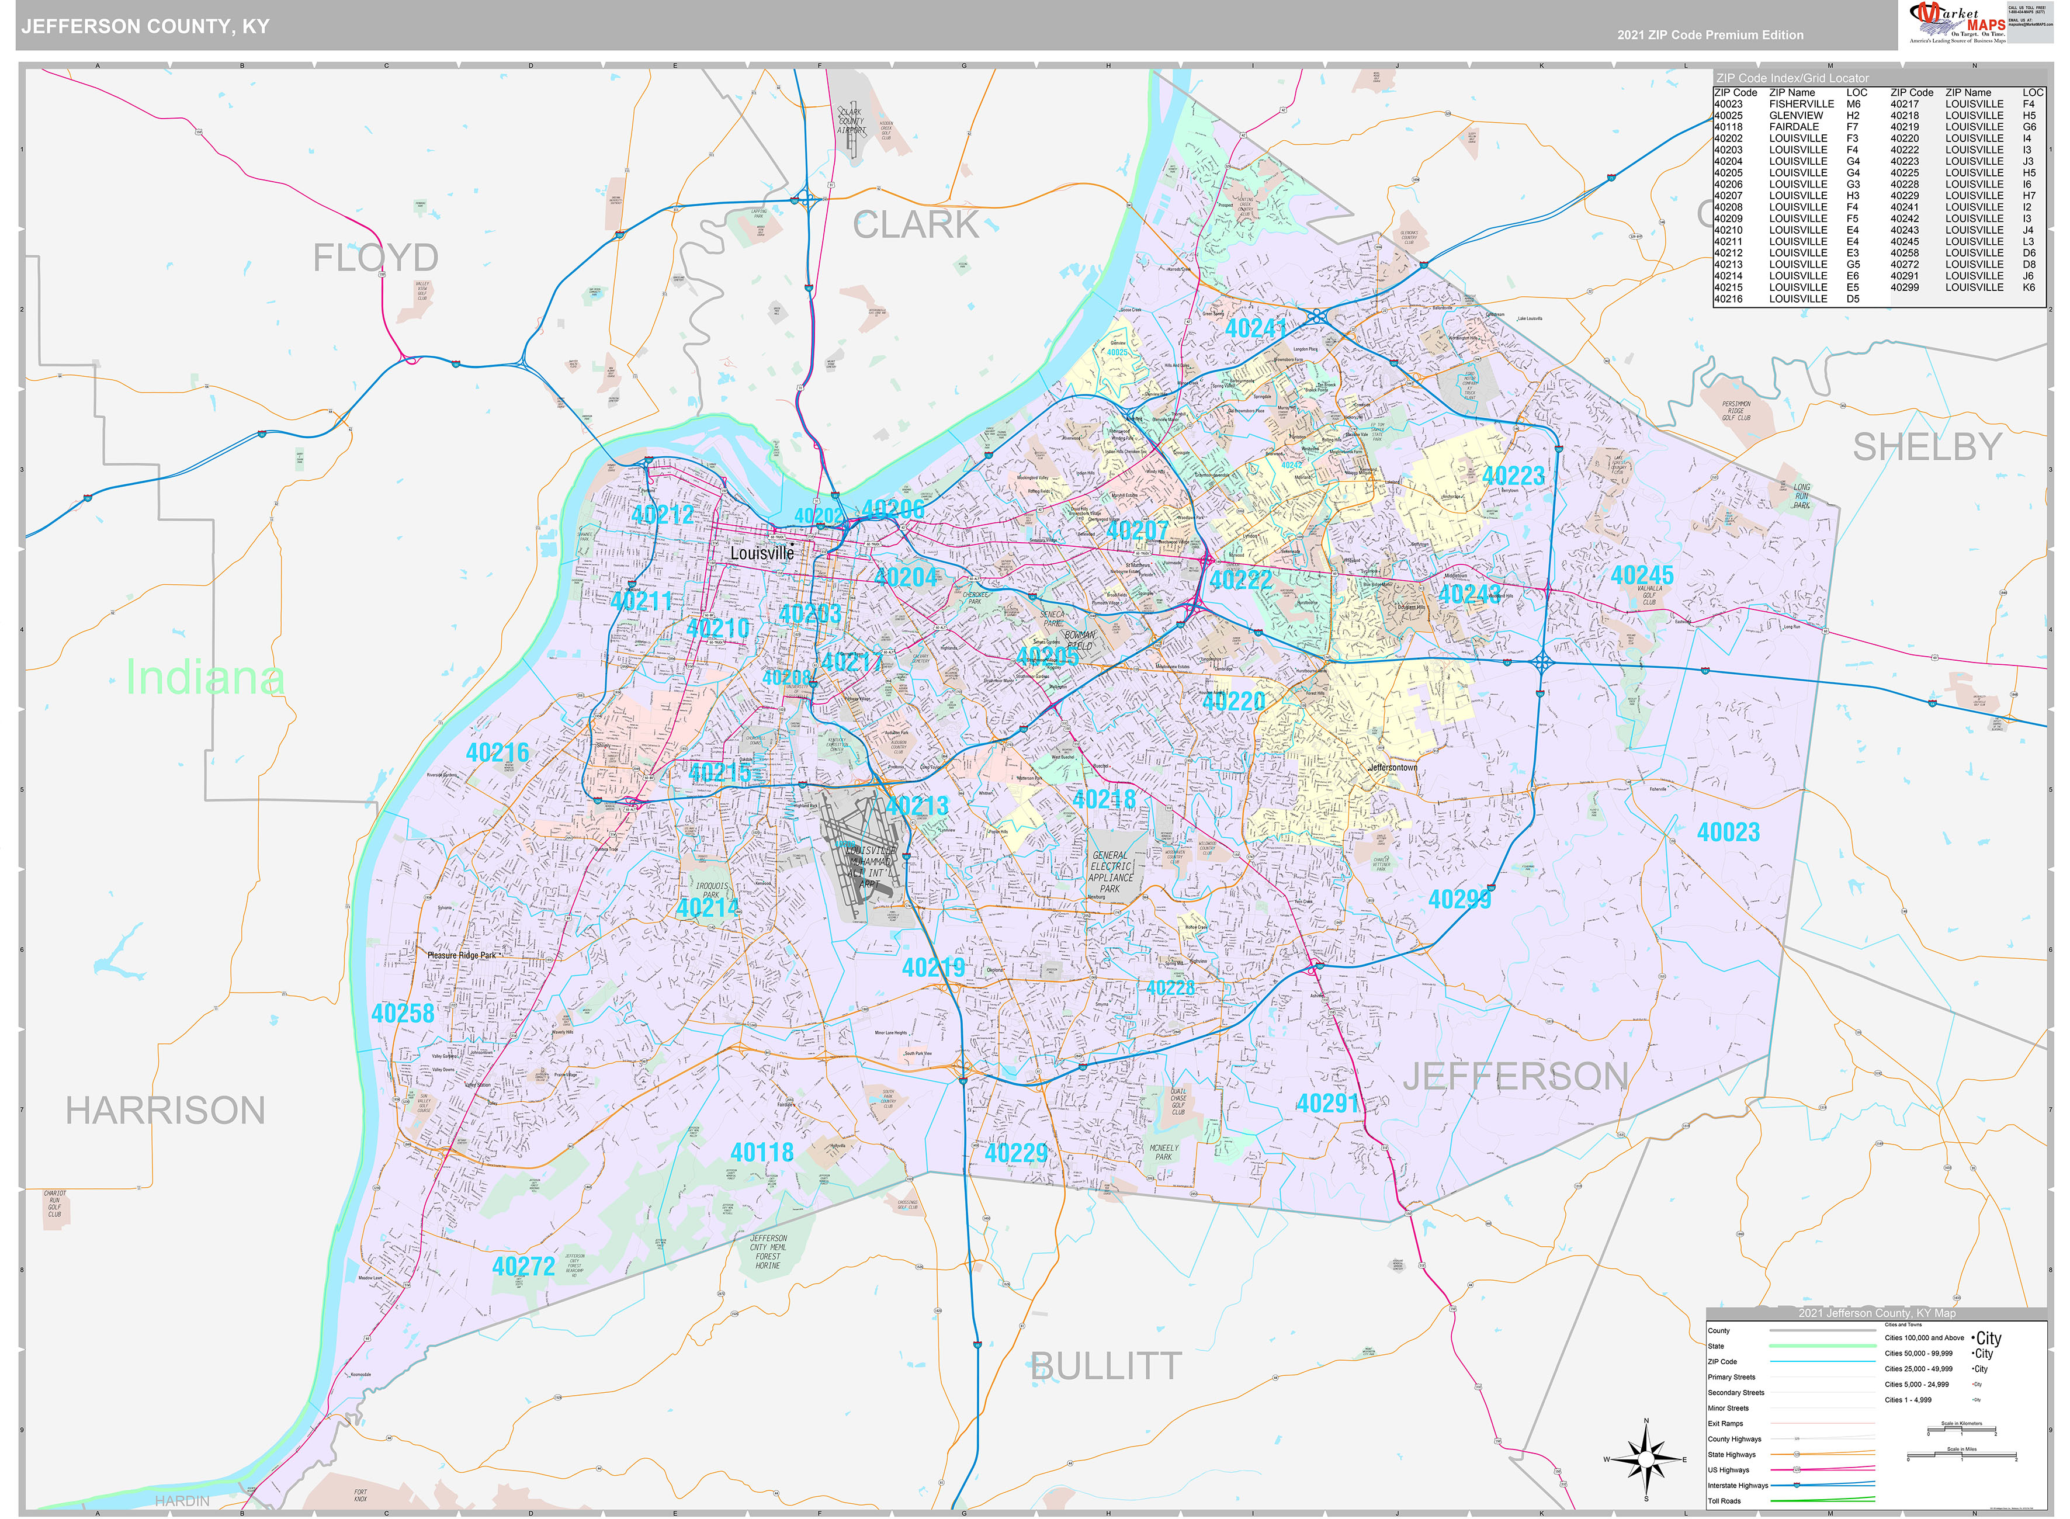The width and height of the screenshot is (2070, 1519).
Task: Click the gray County line sample in legend
Action: (1823, 1330)
